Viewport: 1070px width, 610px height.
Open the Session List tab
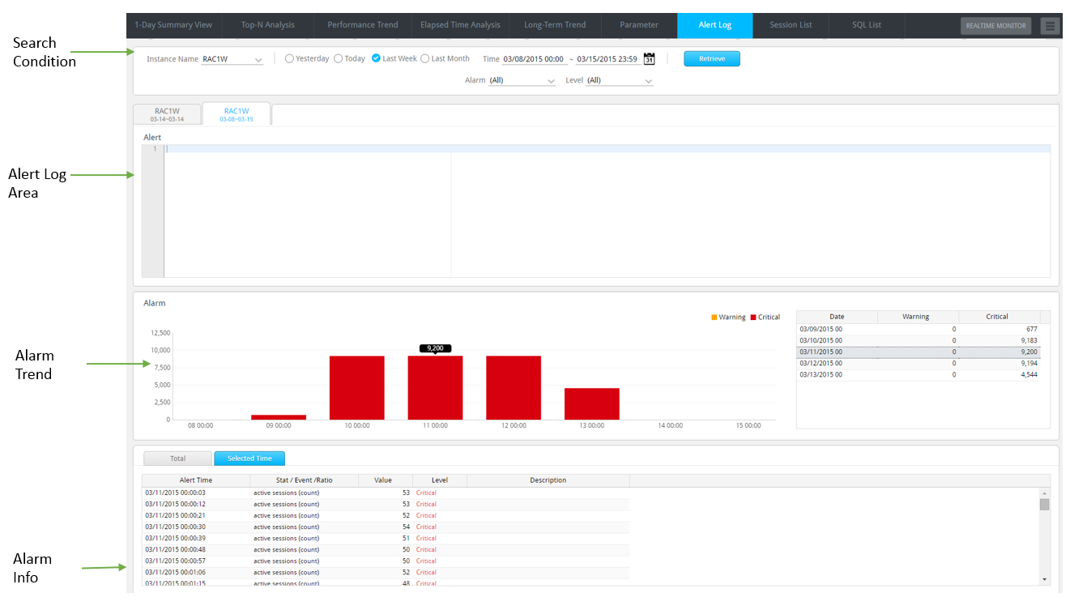[791, 25]
